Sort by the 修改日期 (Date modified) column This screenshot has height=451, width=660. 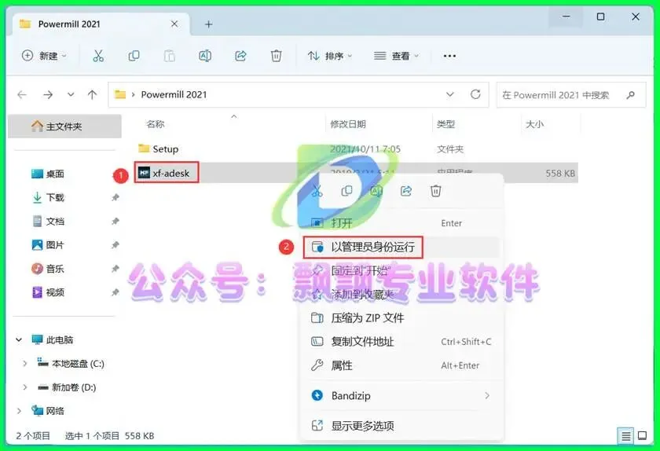tap(347, 124)
